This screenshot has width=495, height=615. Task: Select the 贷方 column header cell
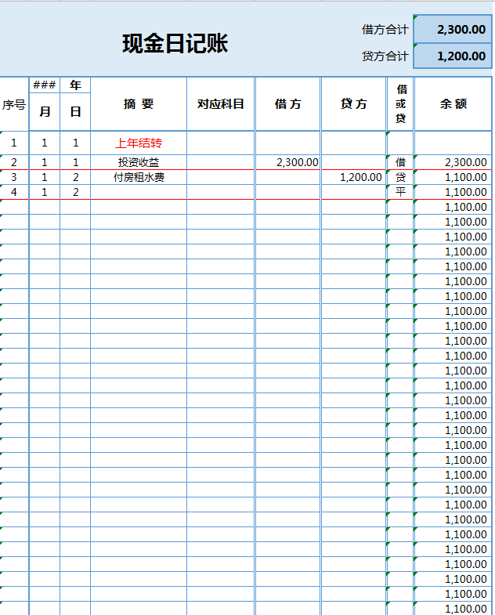353,104
